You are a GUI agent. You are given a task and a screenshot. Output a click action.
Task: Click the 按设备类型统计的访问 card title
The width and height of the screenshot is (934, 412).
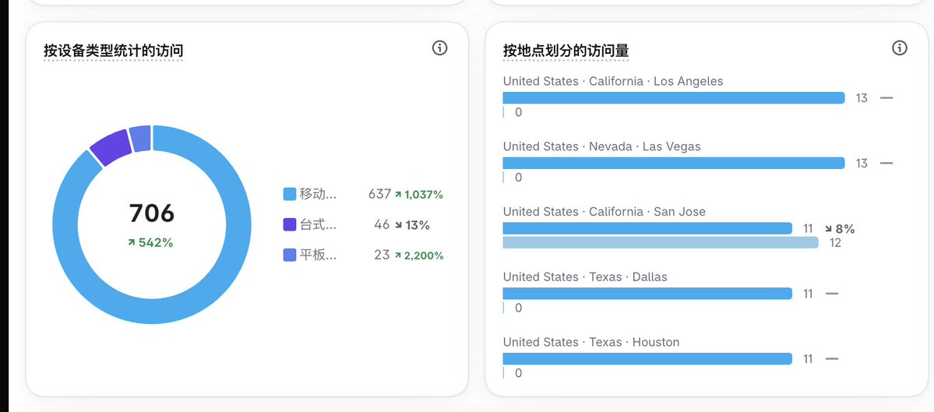(113, 51)
